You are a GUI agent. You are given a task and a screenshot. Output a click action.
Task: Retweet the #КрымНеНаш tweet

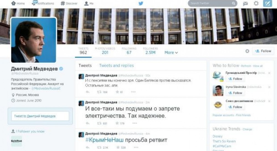pyautogui.click(x=99, y=147)
